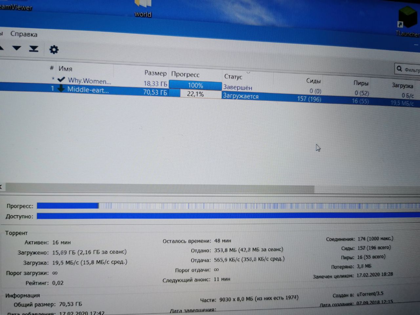This screenshot has width=420, height=315.
Task: Open the Справка menu
Action: click(x=24, y=34)
